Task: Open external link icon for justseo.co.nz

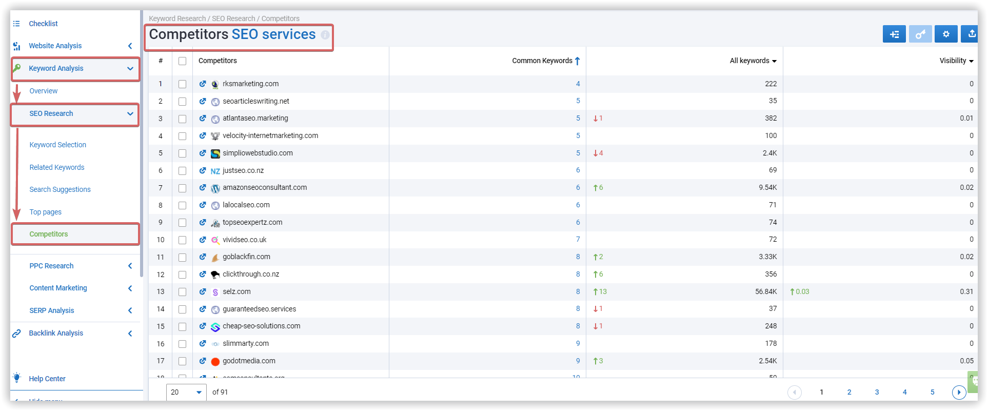Action: tap(203, 170)
